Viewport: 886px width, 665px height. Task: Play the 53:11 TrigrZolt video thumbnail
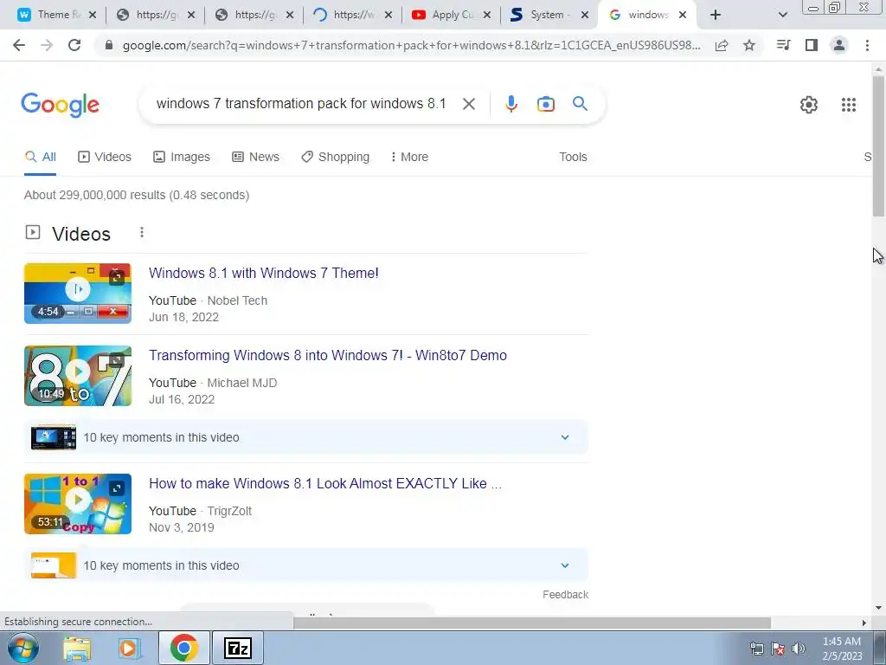click(77, 504)
